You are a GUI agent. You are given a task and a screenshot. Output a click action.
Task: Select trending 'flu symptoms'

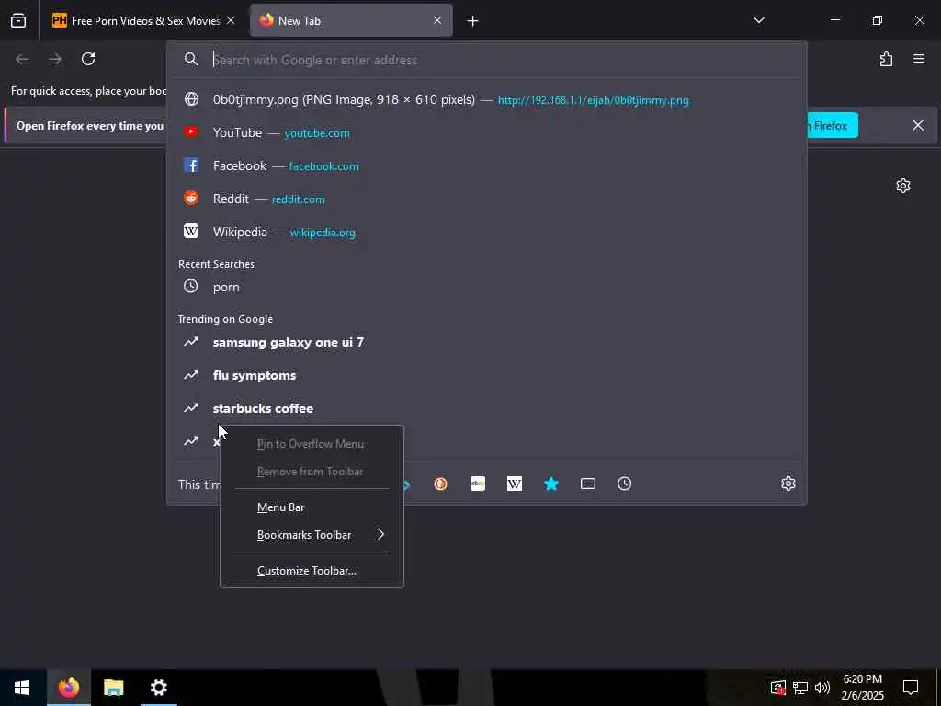[x=489, y=375]
